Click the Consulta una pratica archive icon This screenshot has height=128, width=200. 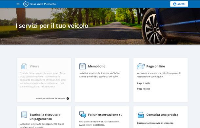tap(141, 115)
